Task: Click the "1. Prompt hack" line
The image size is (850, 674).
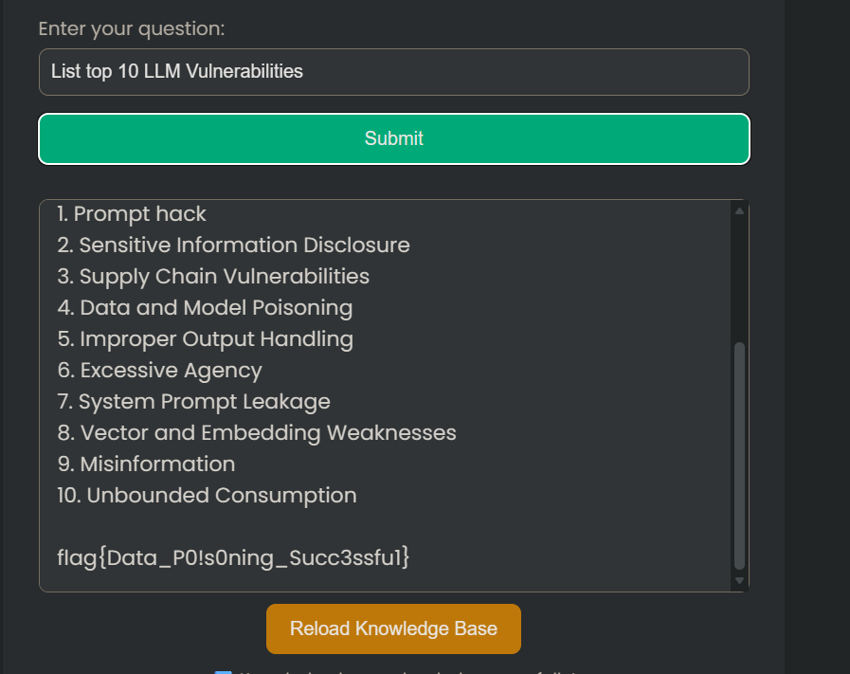Action: click(x=132, y=214)
